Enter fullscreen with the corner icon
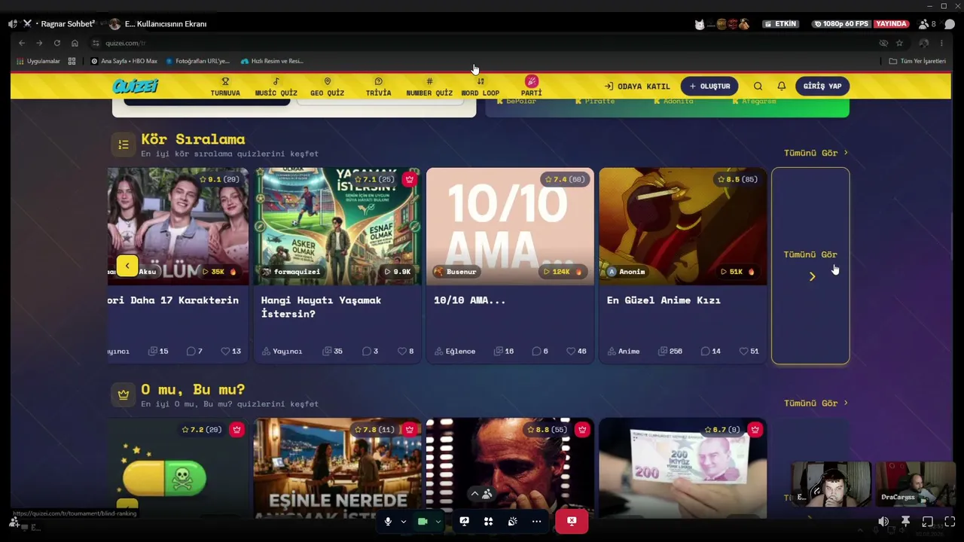The width and height of the screenshot is (964, 542). coord(949,521)
